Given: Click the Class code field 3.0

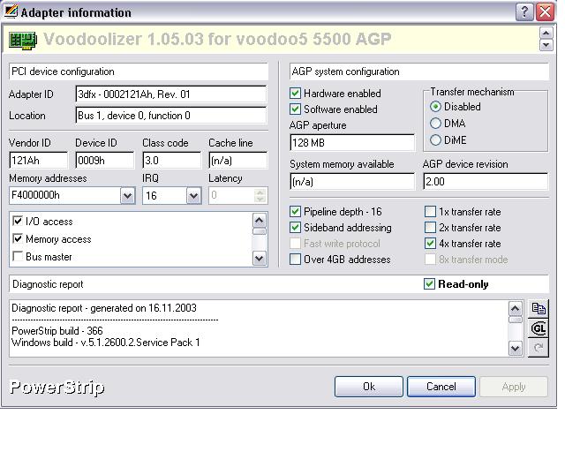Looking at the screenshot, I should point(172,161).
